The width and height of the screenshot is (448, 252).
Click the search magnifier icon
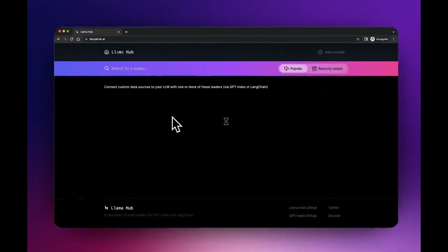106,68
